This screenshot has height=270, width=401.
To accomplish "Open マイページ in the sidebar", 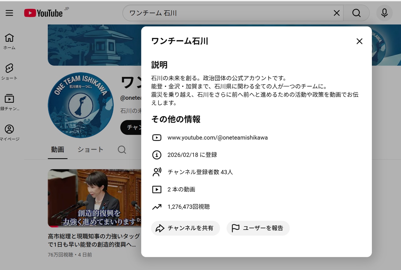I will (9, 133).
